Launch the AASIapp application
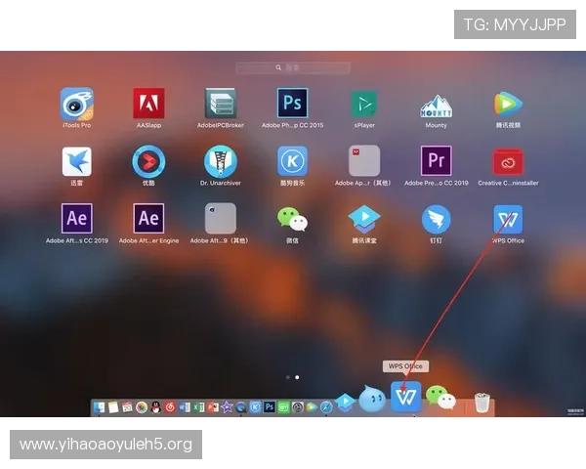 pos(148,104)
